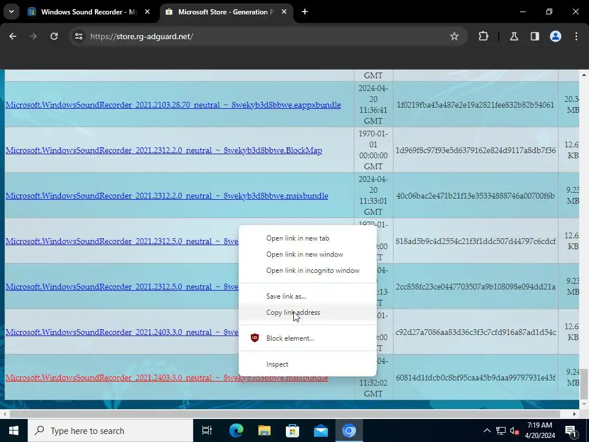The height and width of the screenshot is (442, 589).
Task: Open the 2021.2312.2.0 msixbundle link
Action: (167, 196)
